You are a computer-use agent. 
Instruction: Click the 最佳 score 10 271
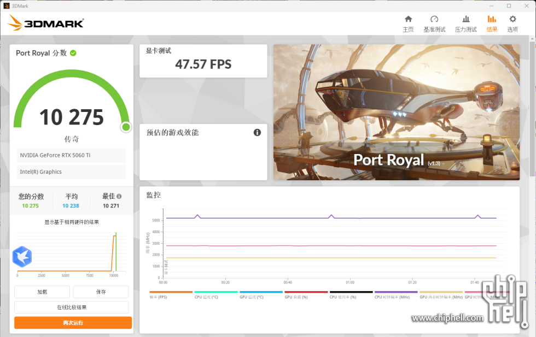click(111, 206)
